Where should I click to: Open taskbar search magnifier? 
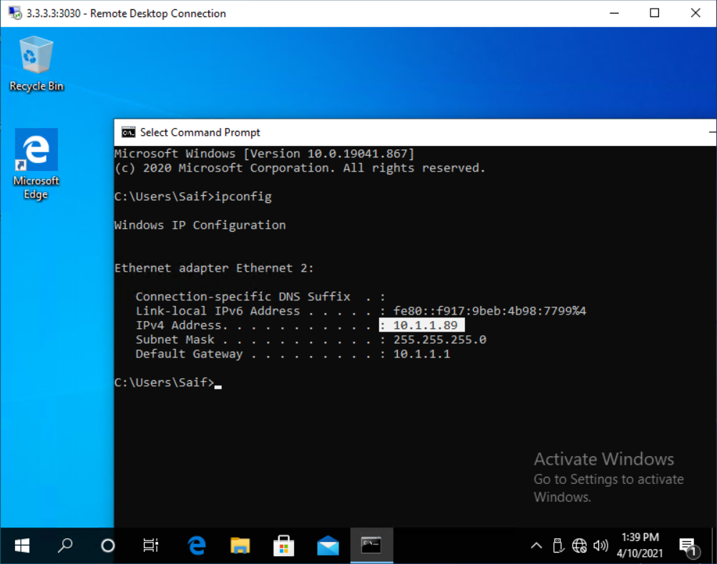pos(65,545)
